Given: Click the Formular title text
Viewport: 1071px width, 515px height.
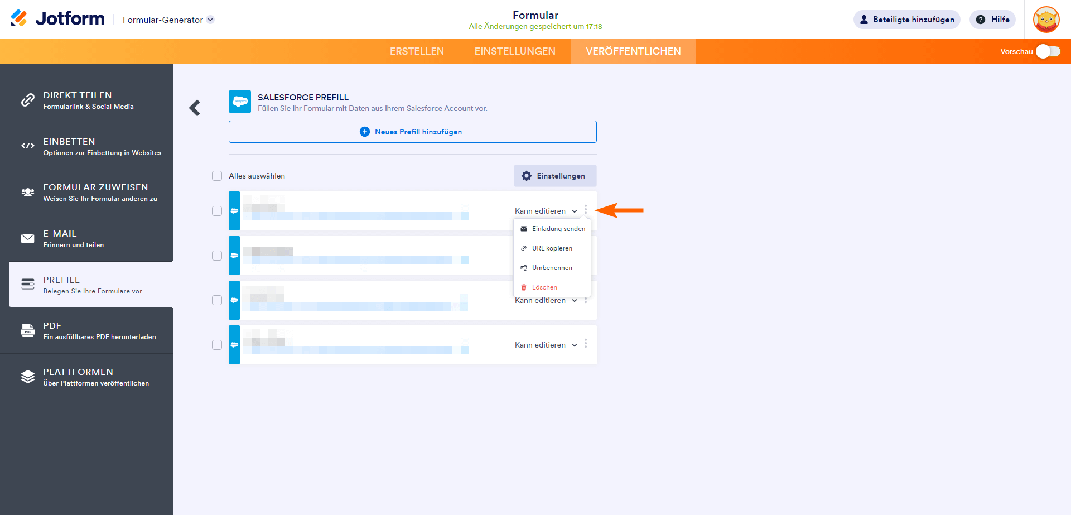Looking at the screenshot, I should point(535,15).
